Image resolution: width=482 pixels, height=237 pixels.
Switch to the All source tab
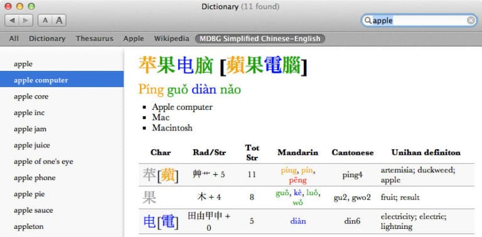pos(14,39)
